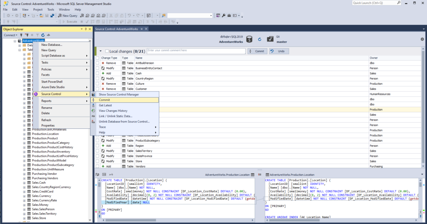This screenshot has height=224, width=427.
Task: Collapse the Local changes section arrow
Action: (100, 51)
